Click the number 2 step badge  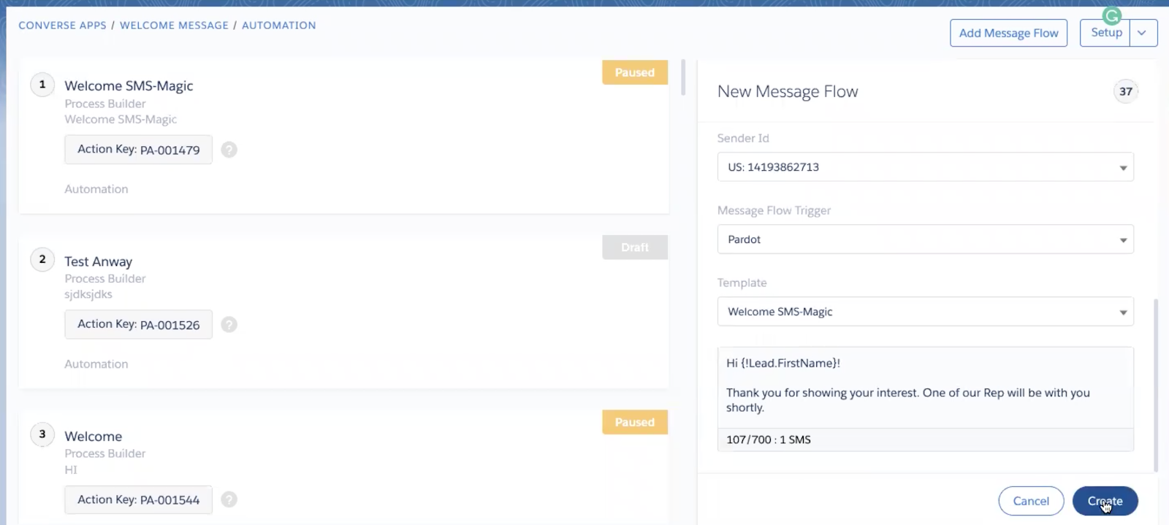(x=42, y=259)
